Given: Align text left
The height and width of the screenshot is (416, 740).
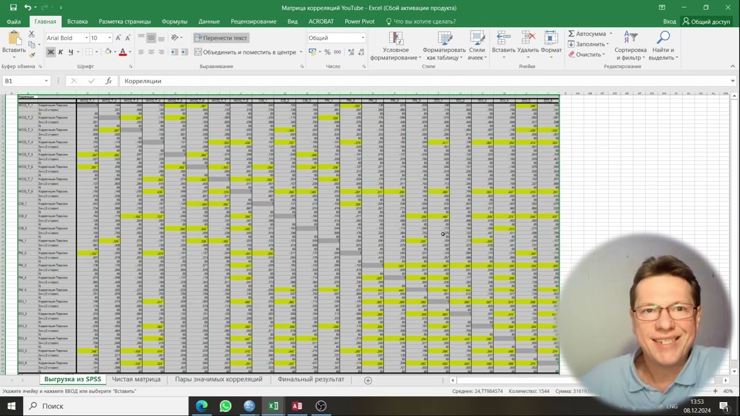Looking at the screenshot, I should coord(141,52).
